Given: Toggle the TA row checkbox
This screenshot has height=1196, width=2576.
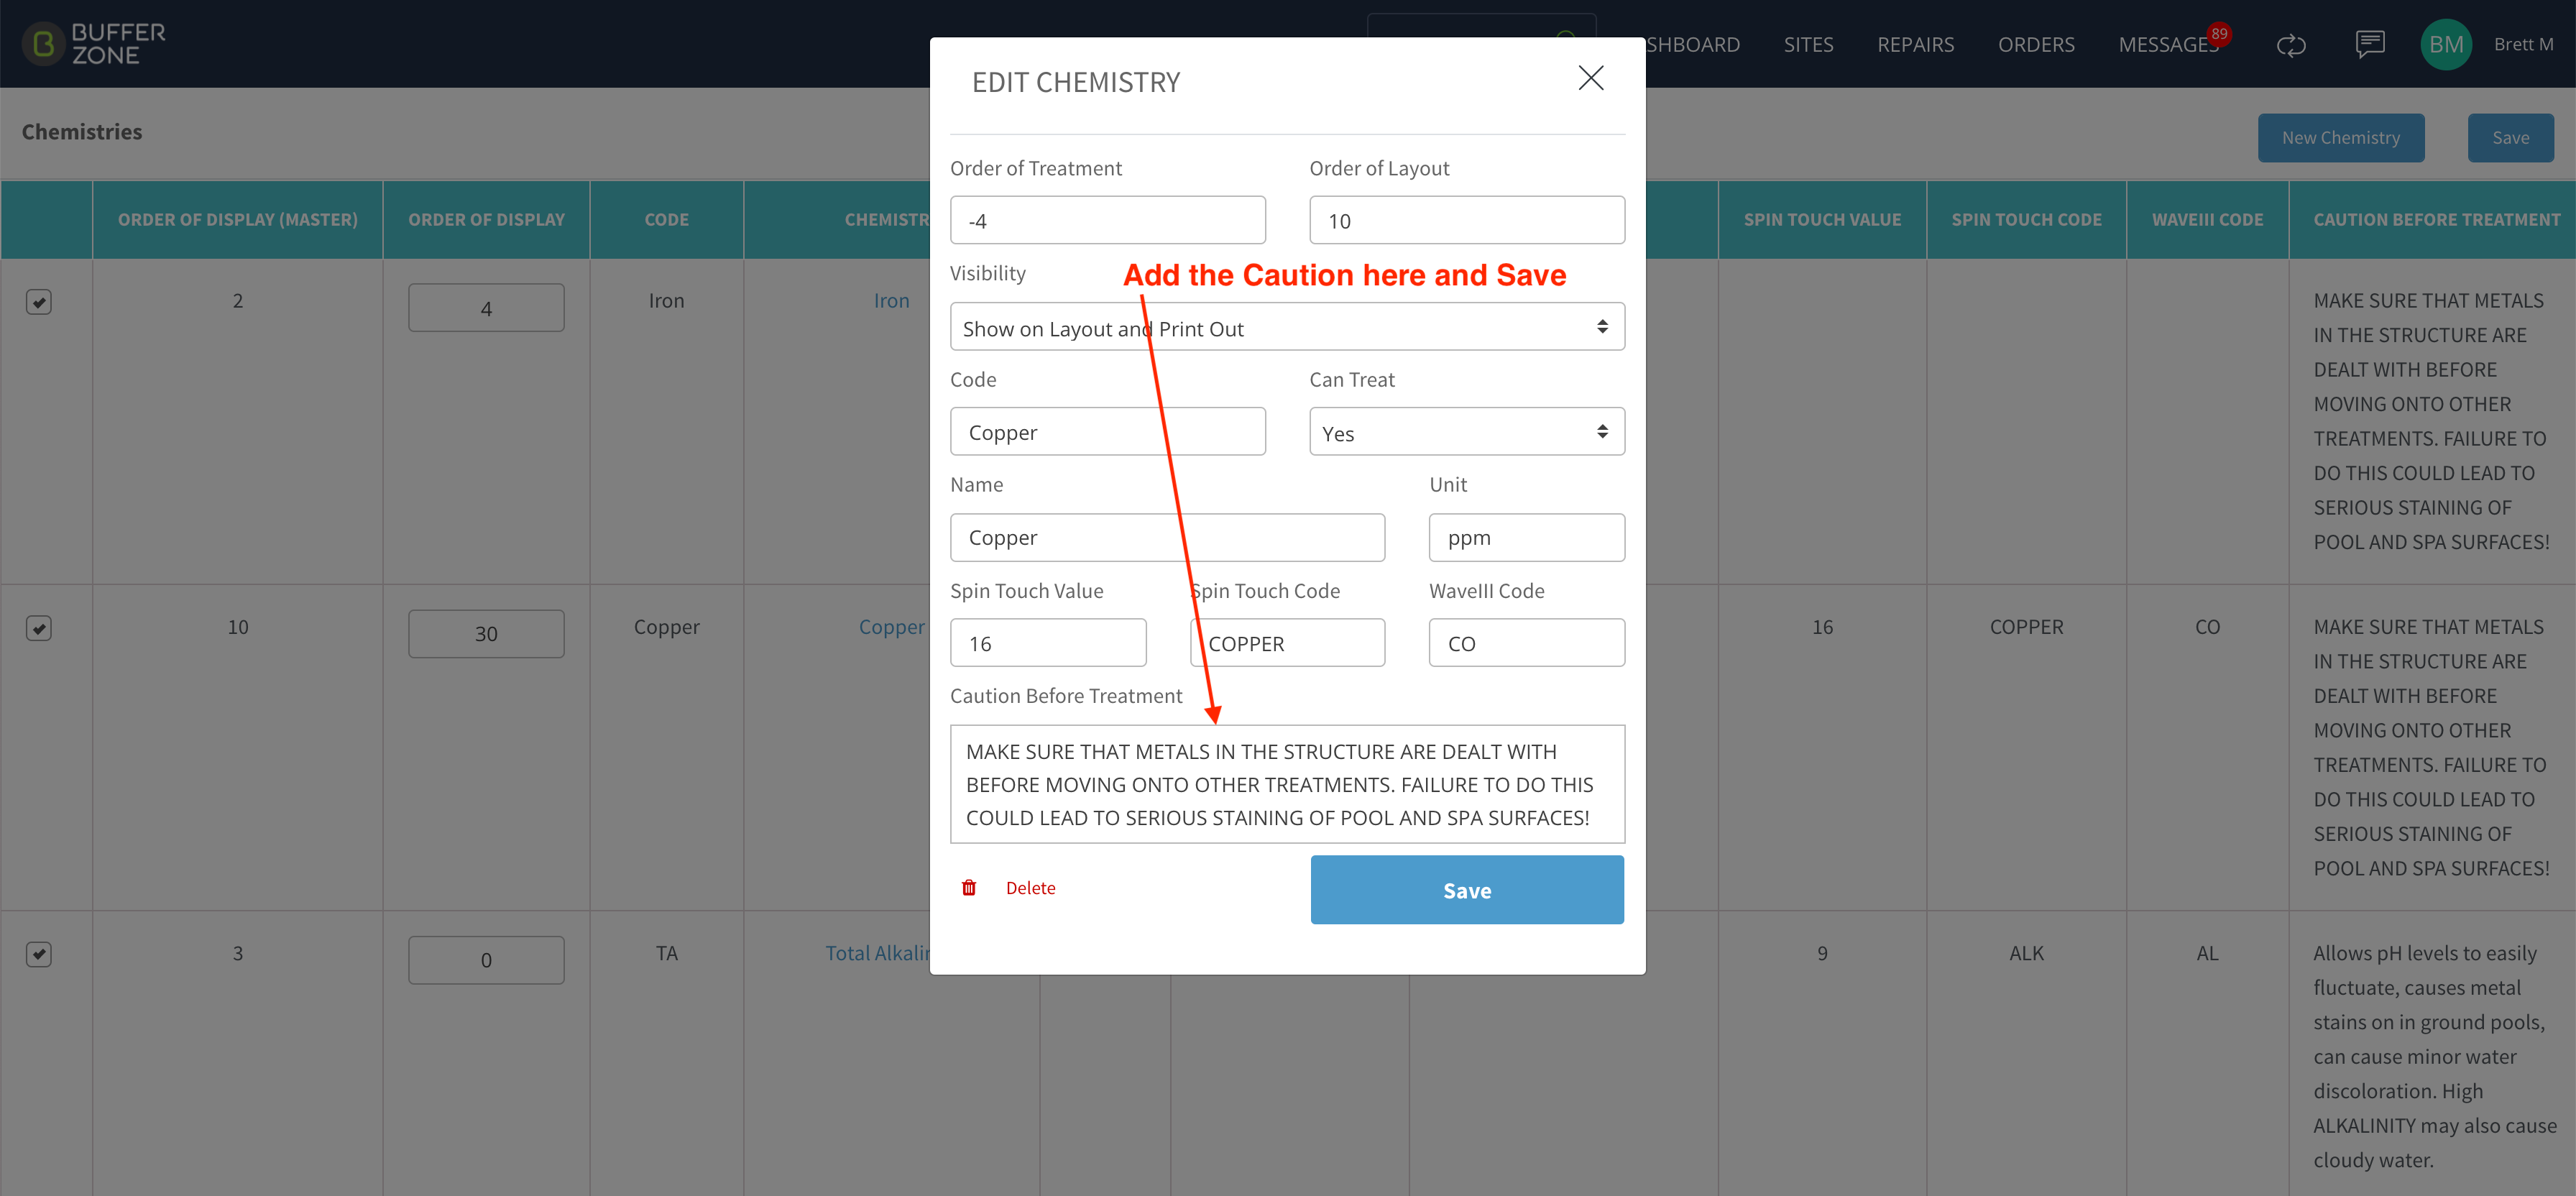Looking at the screenshot, I should tap(39, 954).
